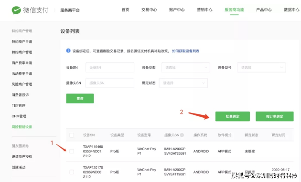Click the 绑定时间 column header
301x182 pixels.
click(279, 135)
